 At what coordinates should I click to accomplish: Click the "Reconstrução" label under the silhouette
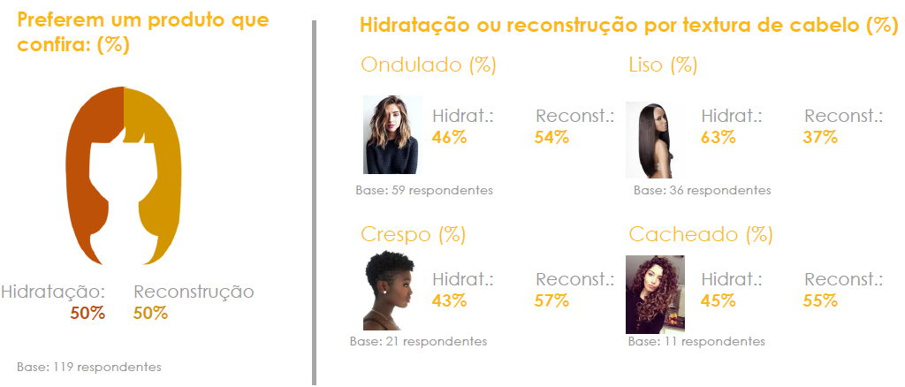click(x=194, y=292)
